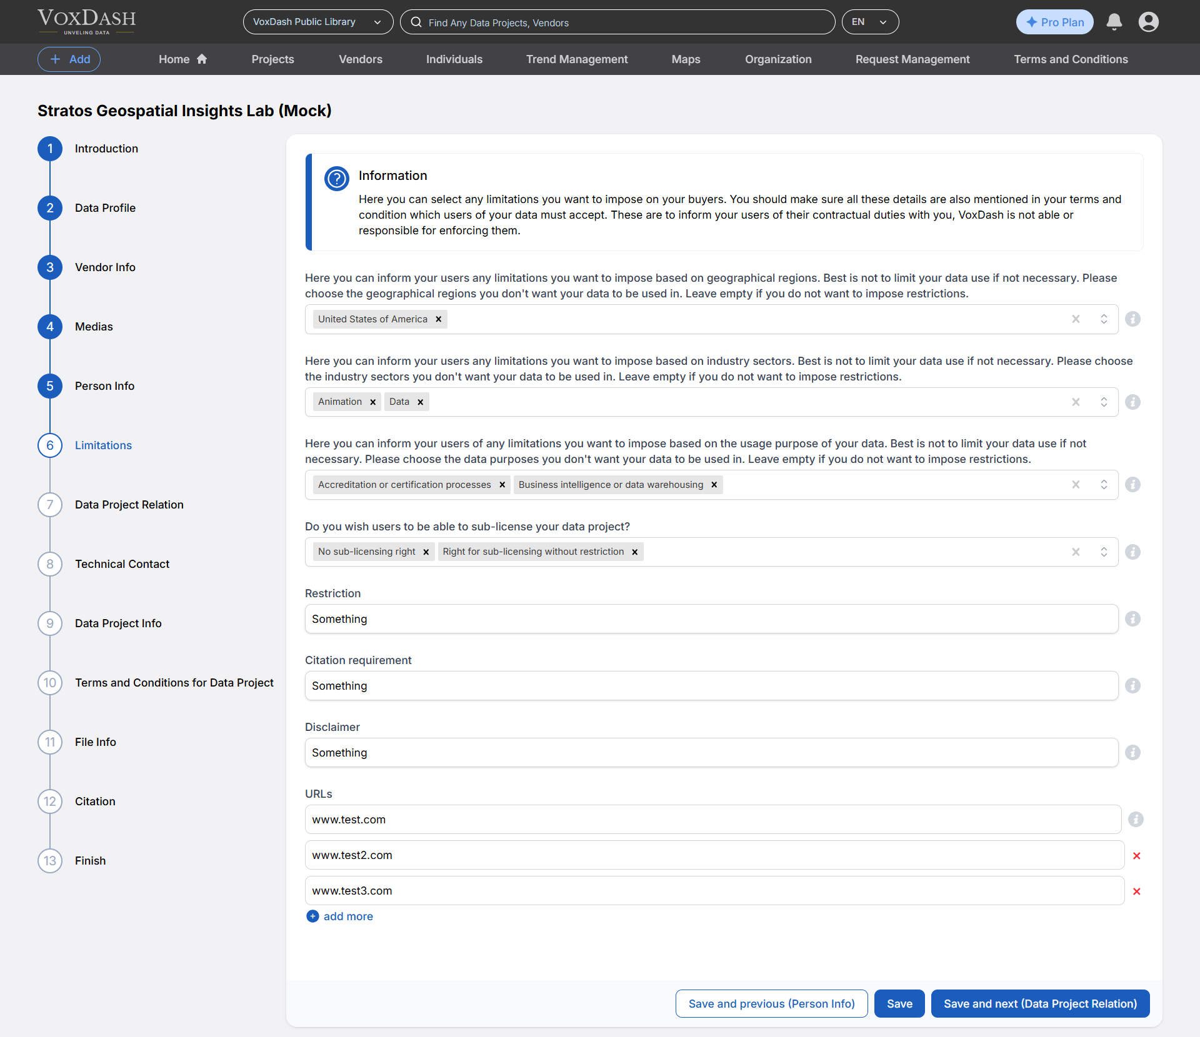This screenshot has width=1200, height=1037.
Task: Click the Pro Plan button
Action: pos(1054,22)
